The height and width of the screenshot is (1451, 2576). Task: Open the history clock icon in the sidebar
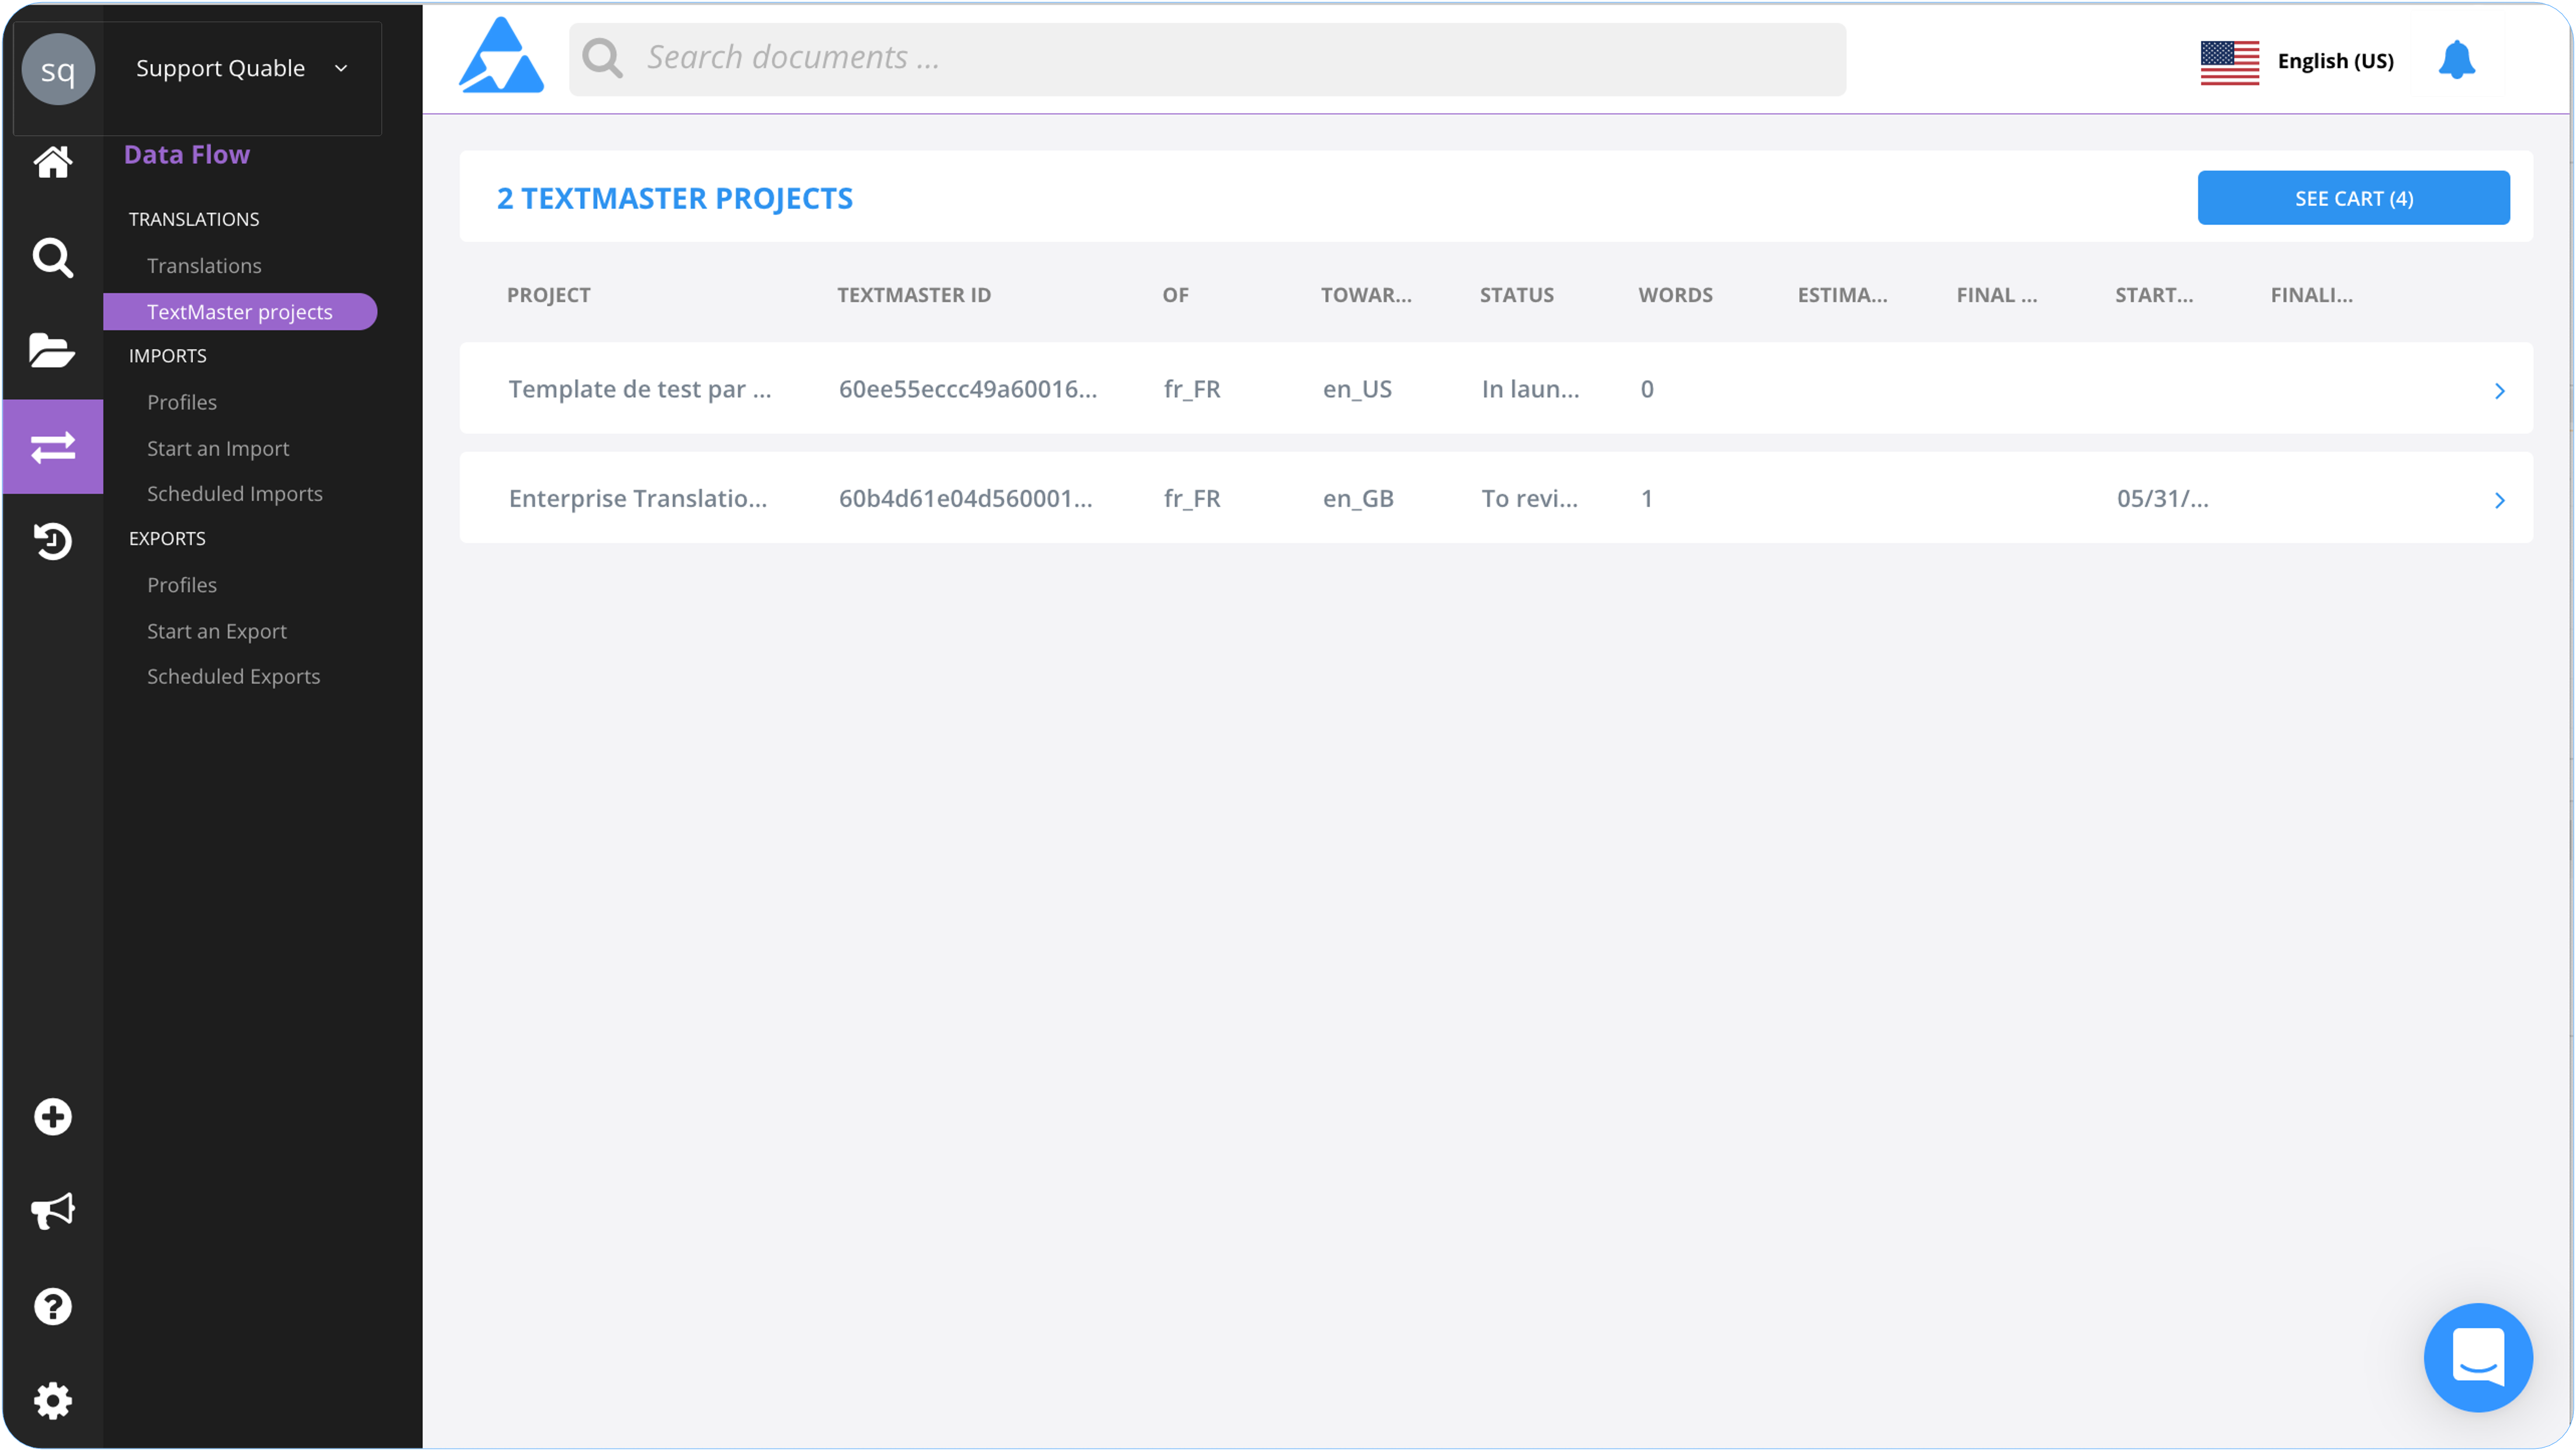tap(53, 541)
